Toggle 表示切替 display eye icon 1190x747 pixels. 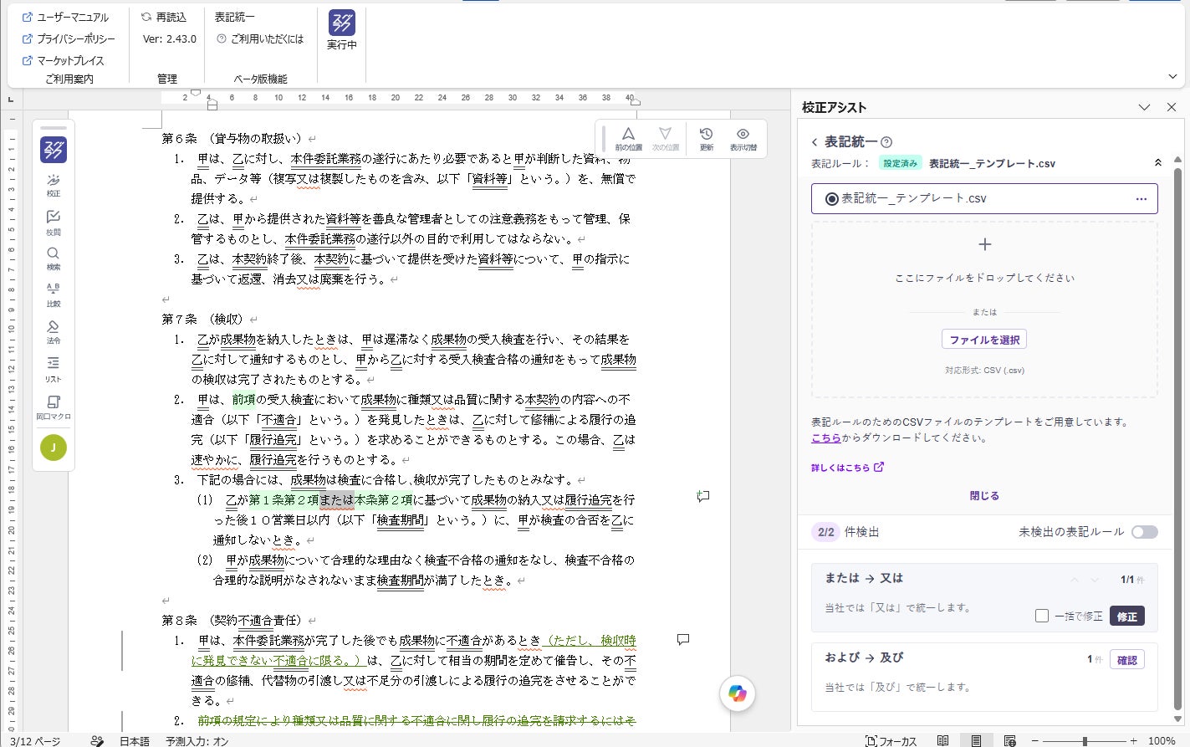pyautogui.click(x=743, y=139)
